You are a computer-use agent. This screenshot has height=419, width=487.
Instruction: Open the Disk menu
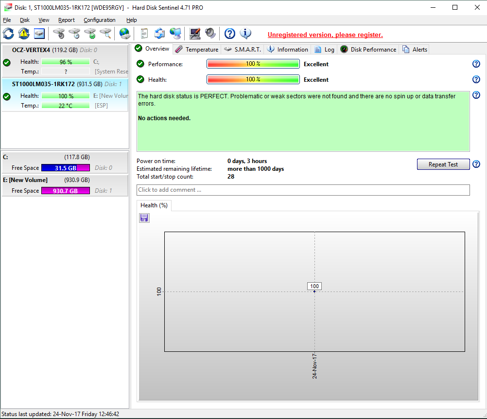point(25,20)
